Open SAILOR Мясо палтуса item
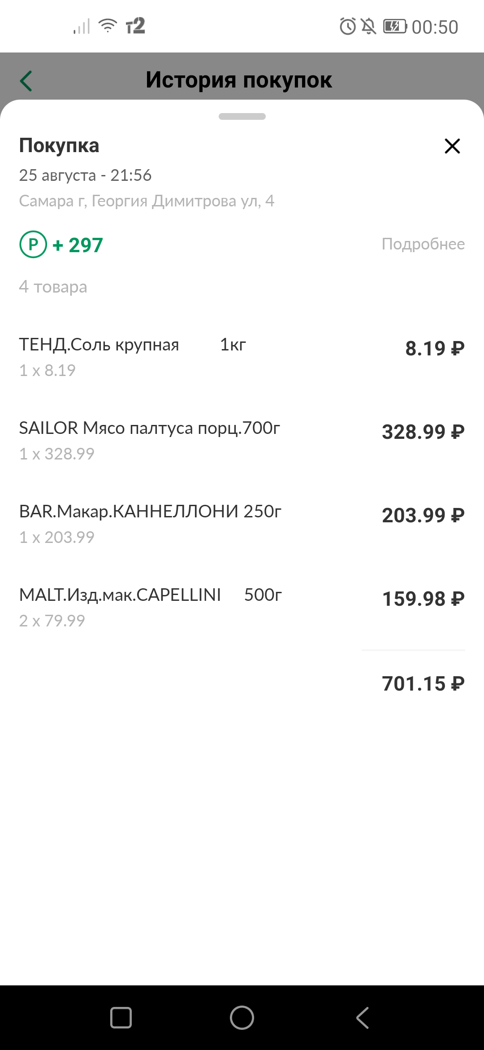The height and width of the screenshot is (1050, 484). pos(149,428)
